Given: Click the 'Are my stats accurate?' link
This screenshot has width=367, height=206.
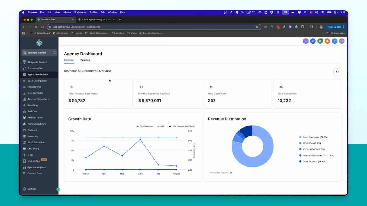Looking at the screenshot, I should click(x=219, y=173).
